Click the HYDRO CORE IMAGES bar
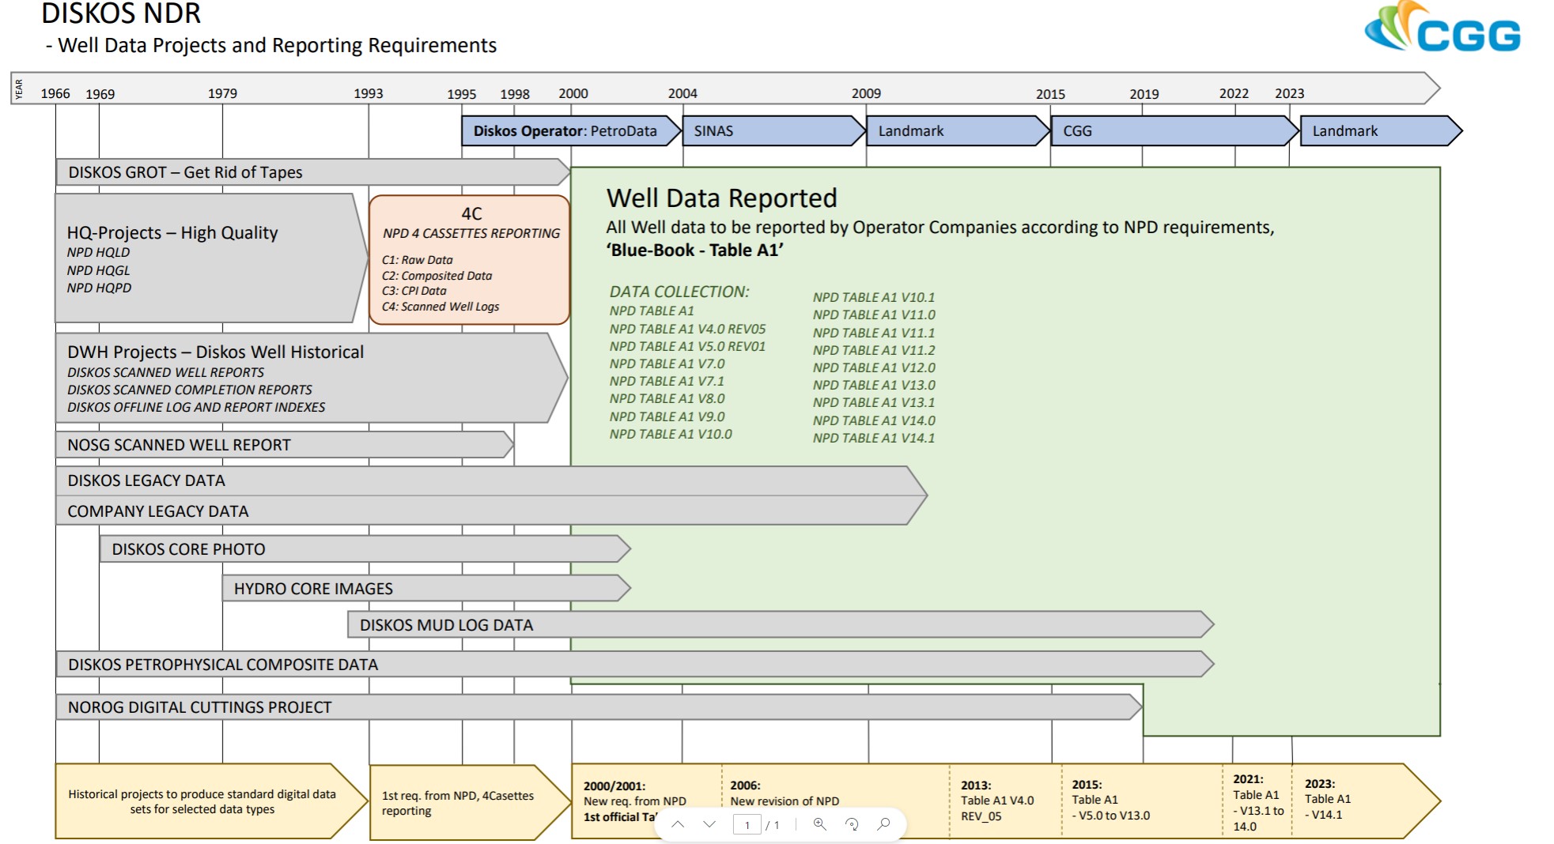The height and width of the screenshot is (844, 1554). [x=423, y=589]
